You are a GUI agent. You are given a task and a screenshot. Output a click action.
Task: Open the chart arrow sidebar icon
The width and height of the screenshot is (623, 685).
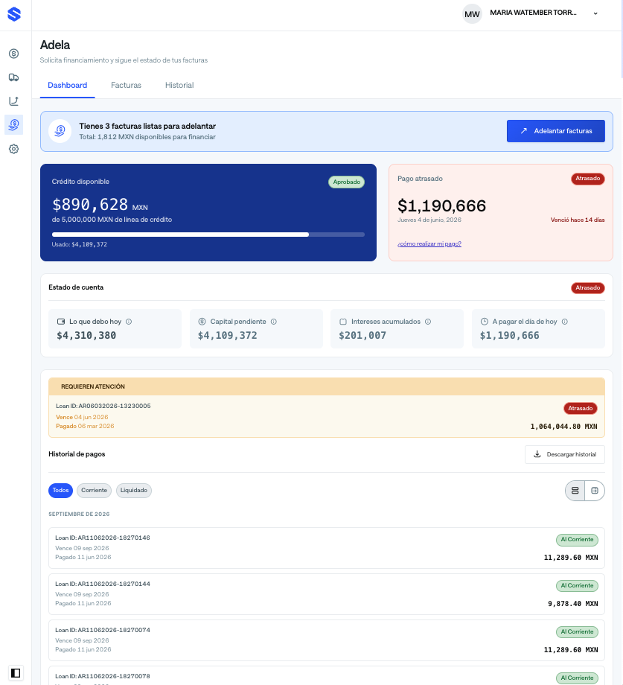coord(14,101)
